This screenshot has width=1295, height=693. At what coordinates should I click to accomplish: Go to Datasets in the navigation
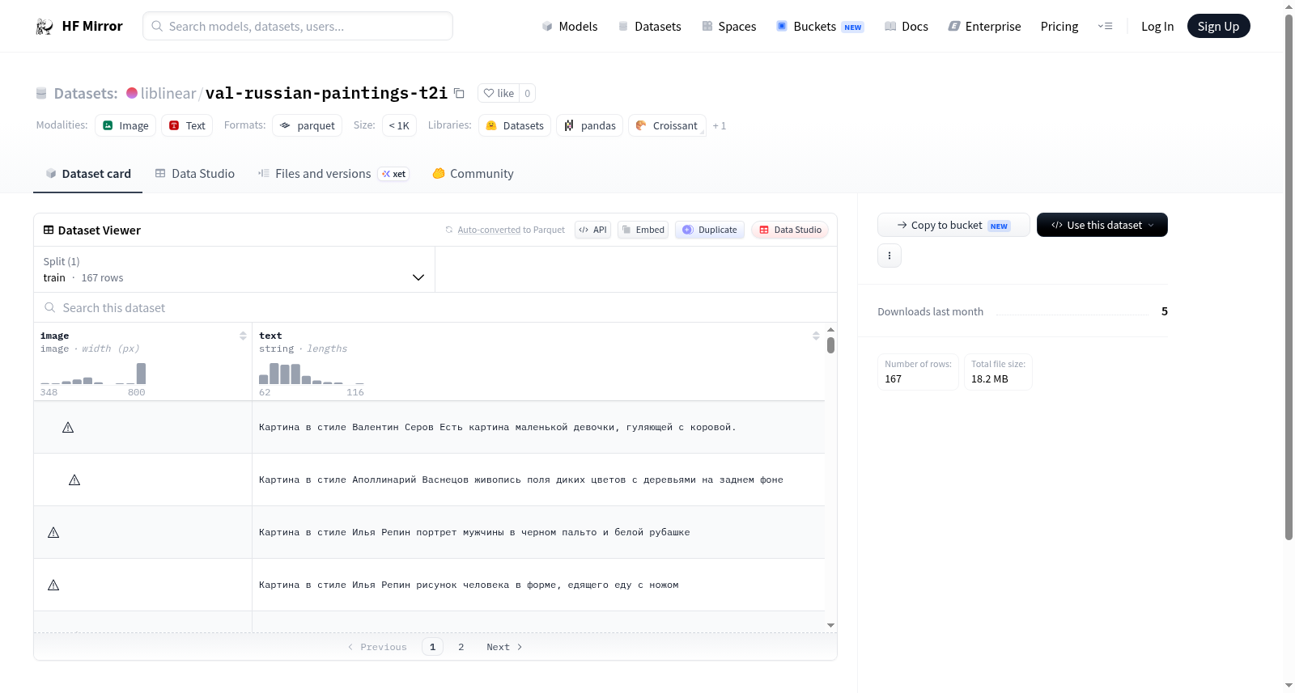pyautogui.click(x=650, y=27)
